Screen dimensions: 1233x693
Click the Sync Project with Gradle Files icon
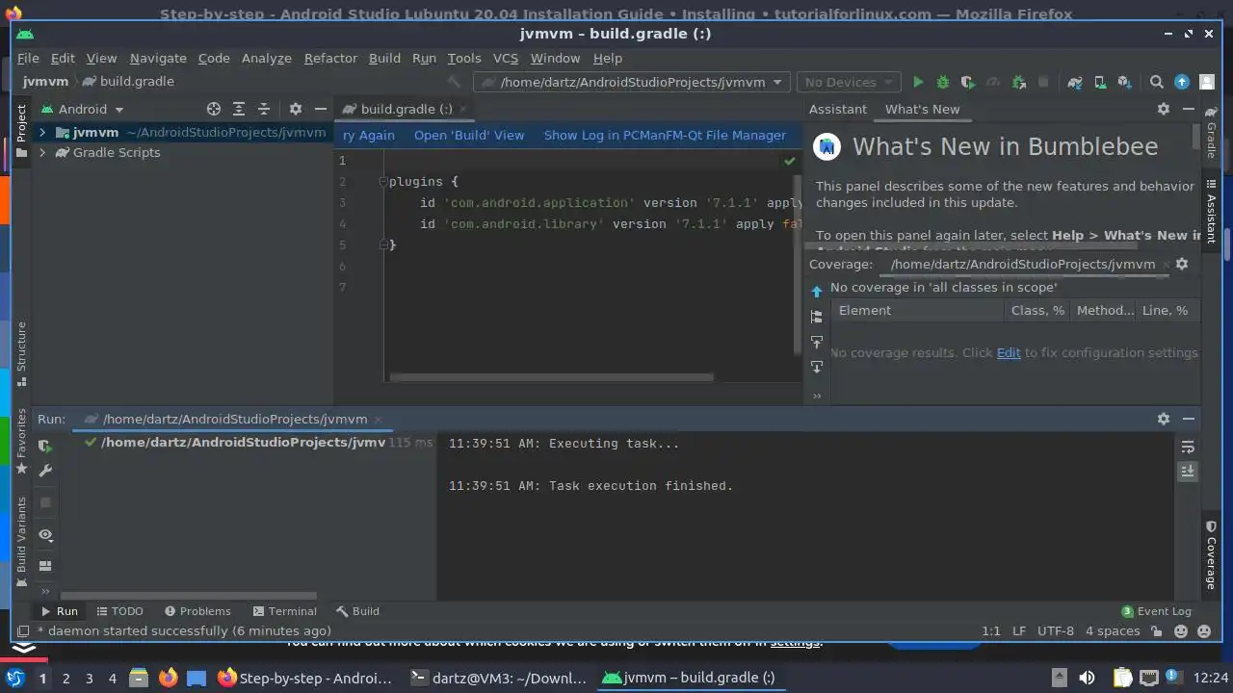point(1075,83)
